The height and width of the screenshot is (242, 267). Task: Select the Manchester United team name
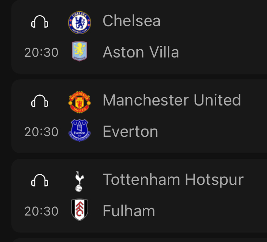(x=172, y=100)
